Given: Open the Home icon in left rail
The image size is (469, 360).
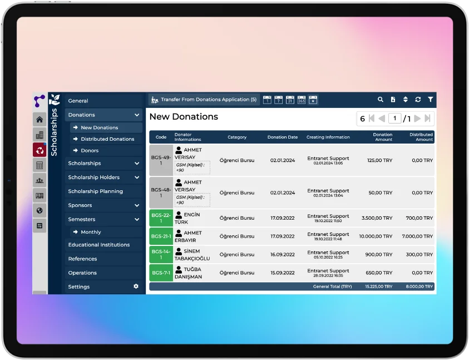Looking at the screenshot, I should (x=40, y=119).
